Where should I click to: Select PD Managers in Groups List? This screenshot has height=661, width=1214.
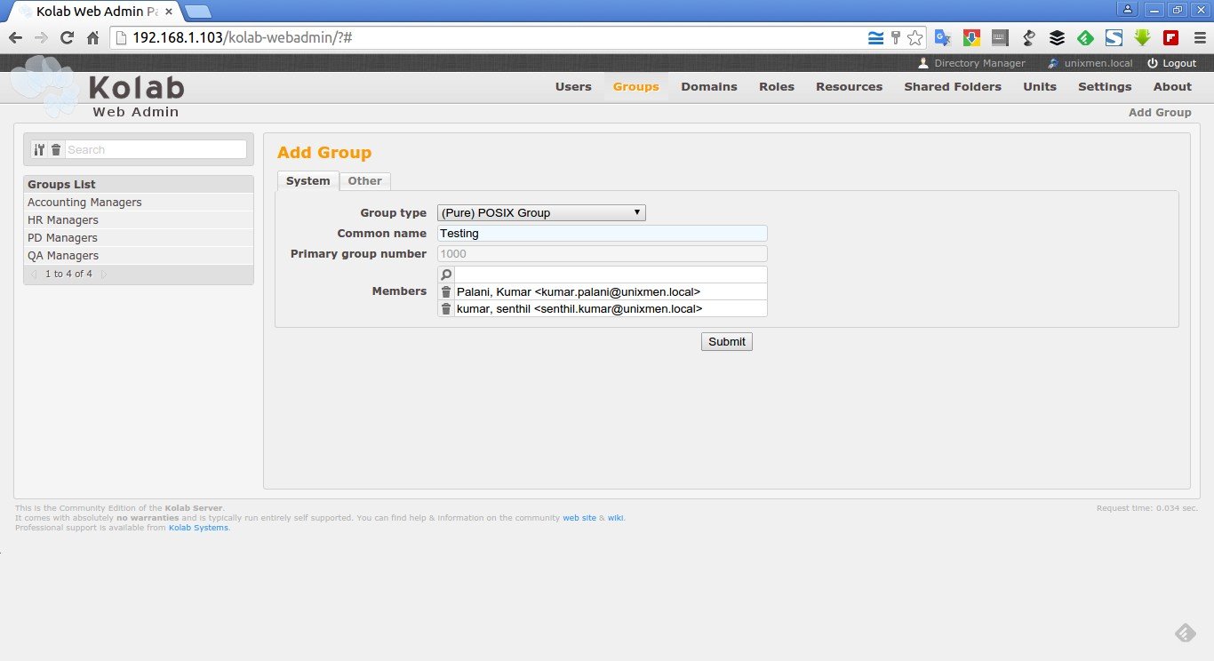[x=139, y=238]
